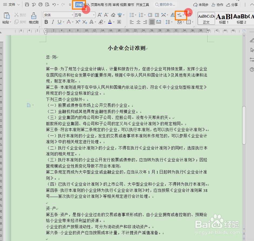Click the Align Left icon

pos(132,22)
